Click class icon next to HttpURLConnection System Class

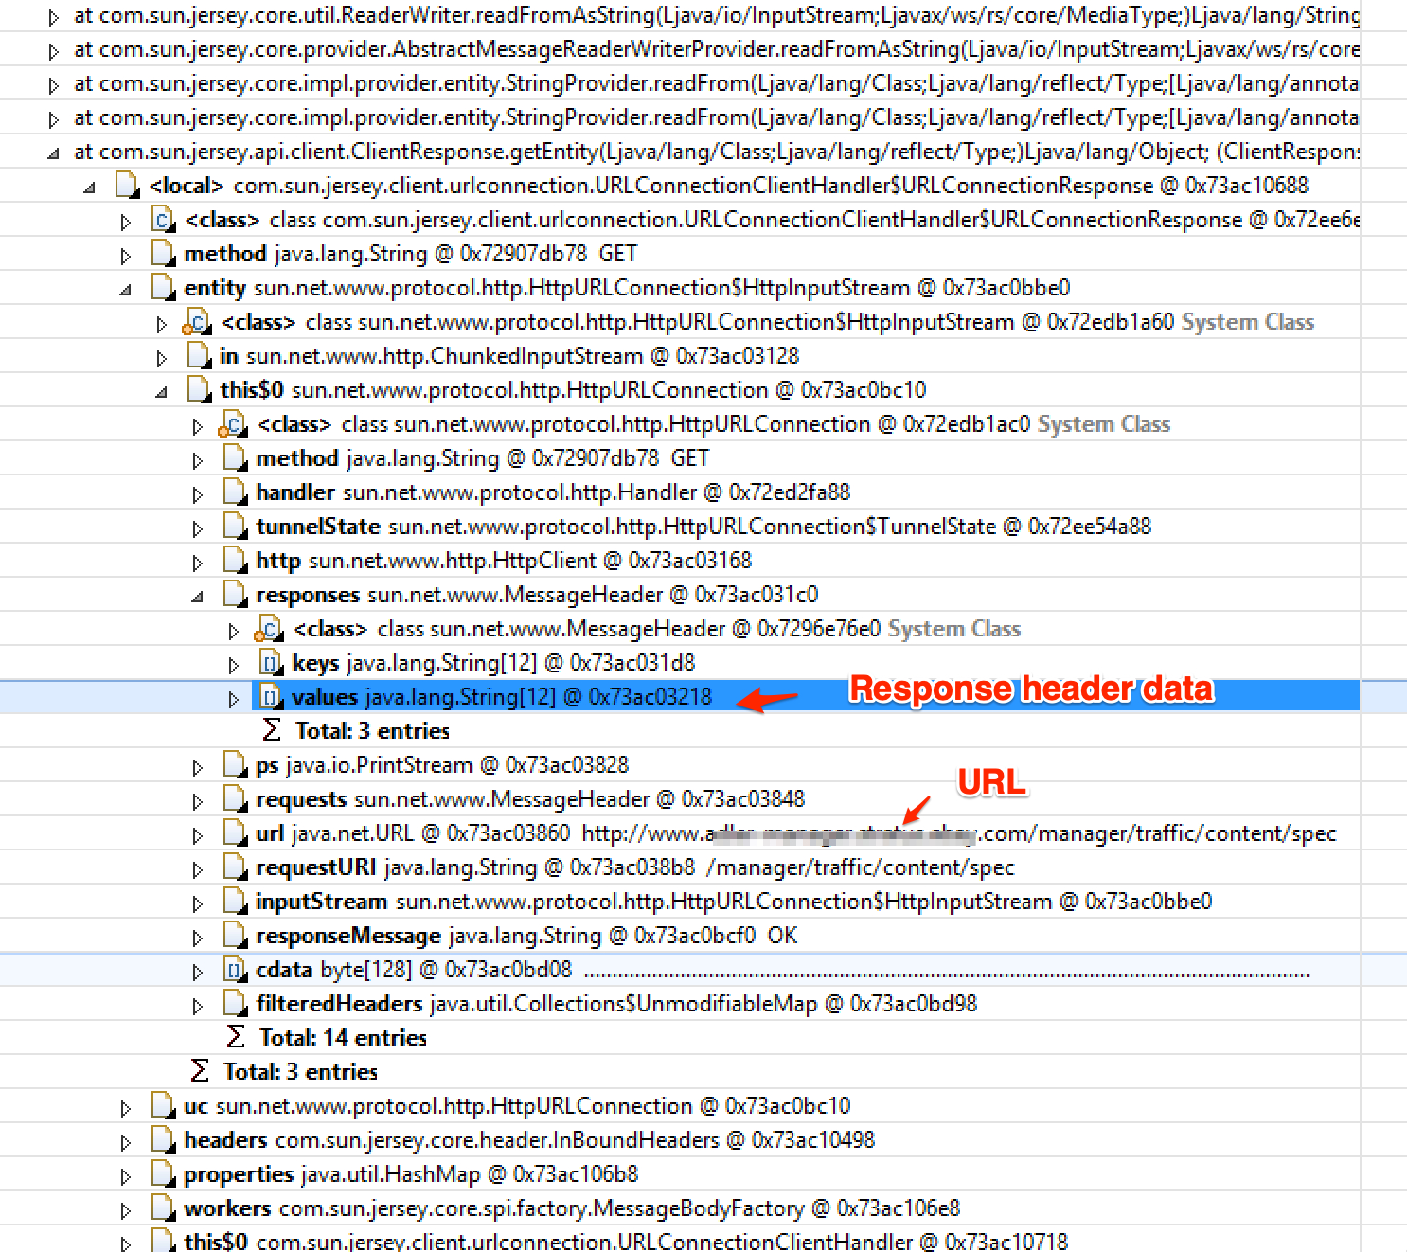coord(233,423)
